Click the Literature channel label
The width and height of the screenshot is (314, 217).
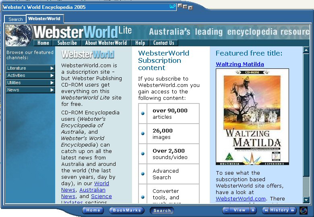17,68
